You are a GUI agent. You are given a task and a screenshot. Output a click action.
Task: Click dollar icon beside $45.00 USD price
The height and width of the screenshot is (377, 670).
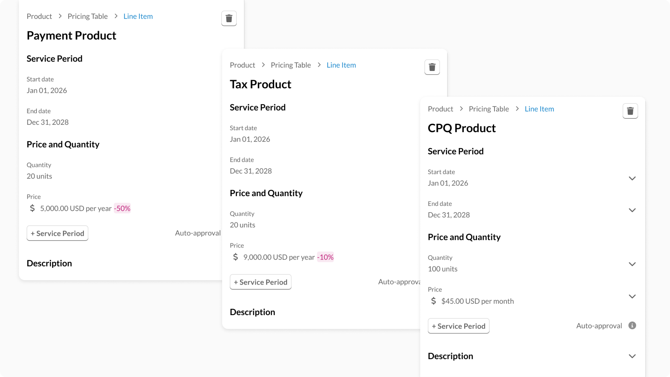433,301
